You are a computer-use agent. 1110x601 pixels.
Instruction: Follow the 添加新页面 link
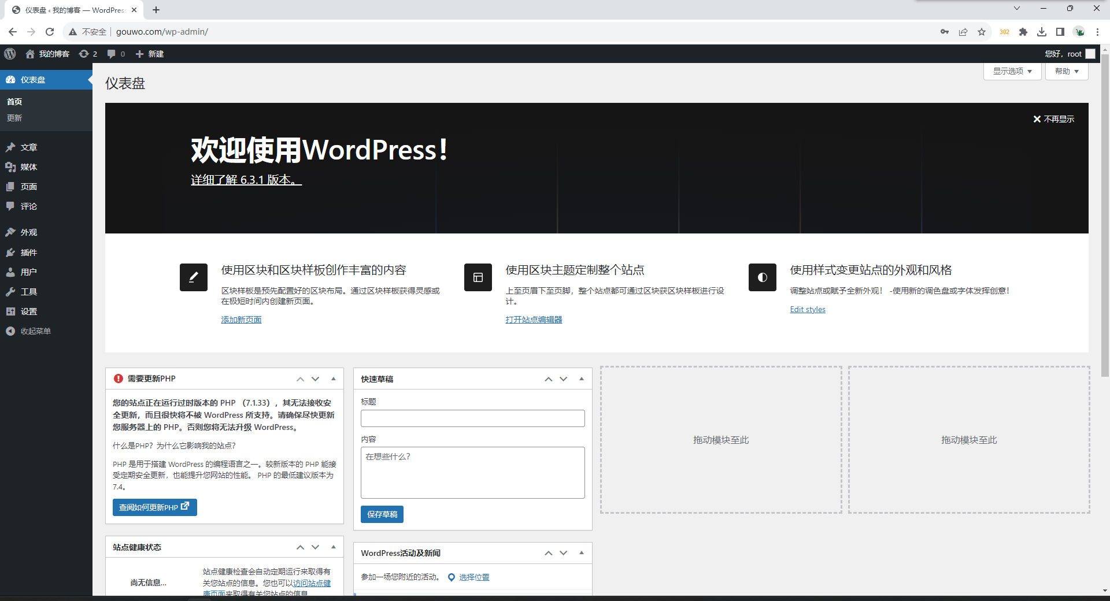click(x=241, y=320)
